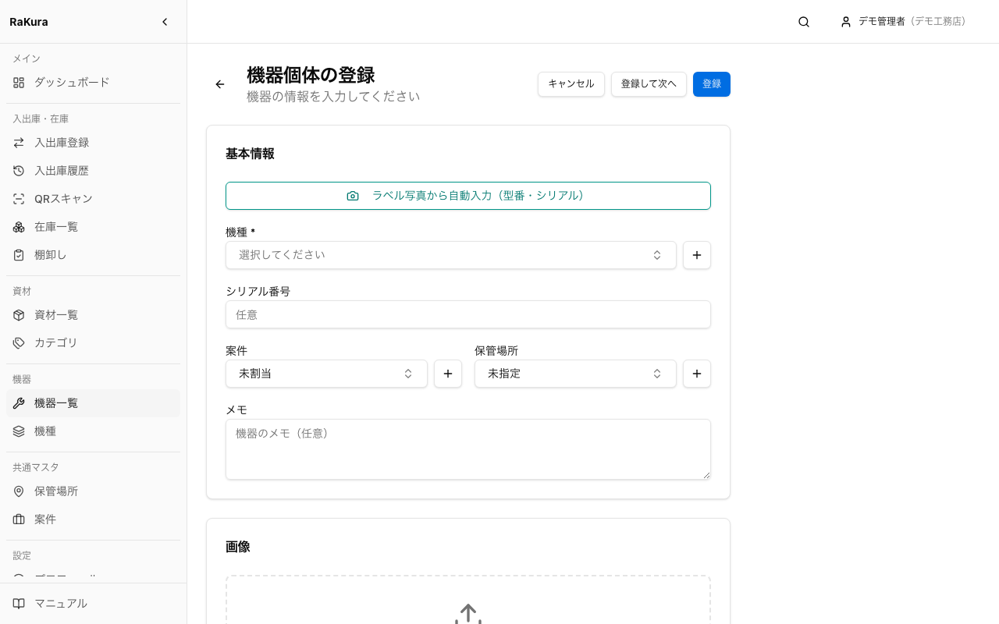This screenshot has width=999, height=624.
Task: Add a new 機種 with the plus button
Action: [x=697, y=255]
